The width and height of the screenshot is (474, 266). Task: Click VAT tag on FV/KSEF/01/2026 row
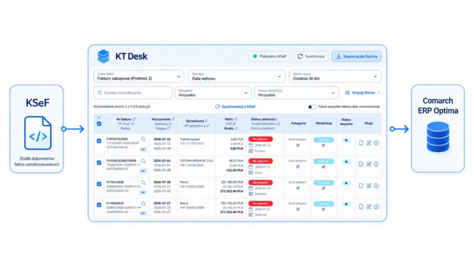(x=143, y=149)
